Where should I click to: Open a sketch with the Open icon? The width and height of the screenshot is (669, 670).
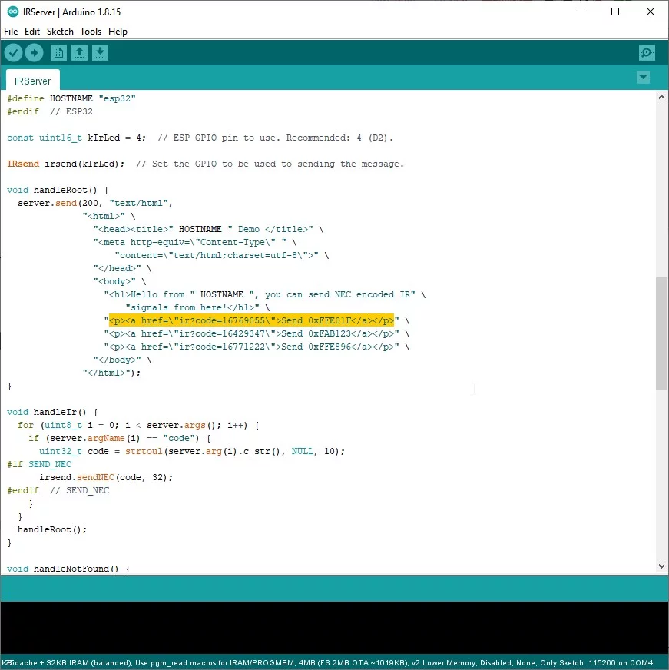click(79, 53)
